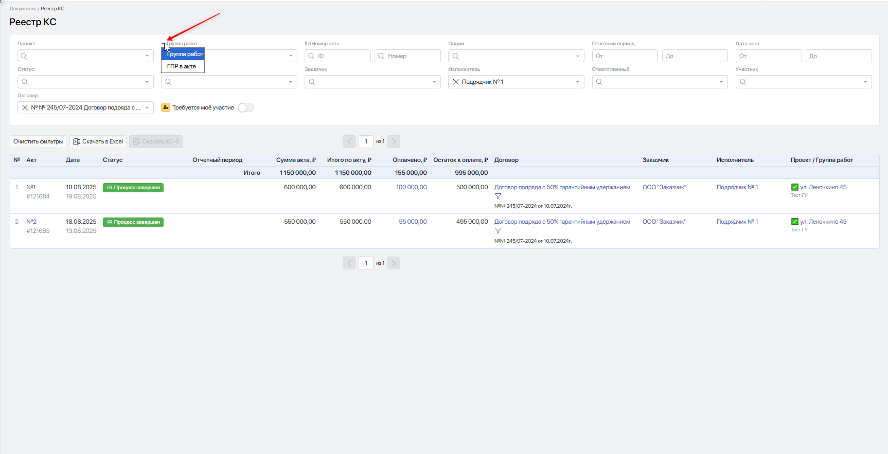The width and height of the screenshot is (888, 454).
Task: Click the bottom pagination next arrow
Action: tap(394, 263)
